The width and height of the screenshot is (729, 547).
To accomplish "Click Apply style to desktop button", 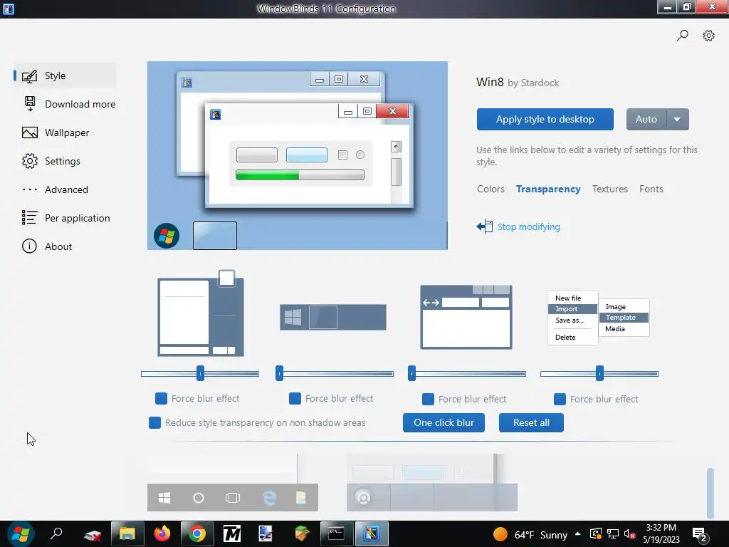I will (545, 120).
